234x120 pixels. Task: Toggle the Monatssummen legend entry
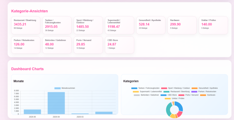click(x=65, y=88)
